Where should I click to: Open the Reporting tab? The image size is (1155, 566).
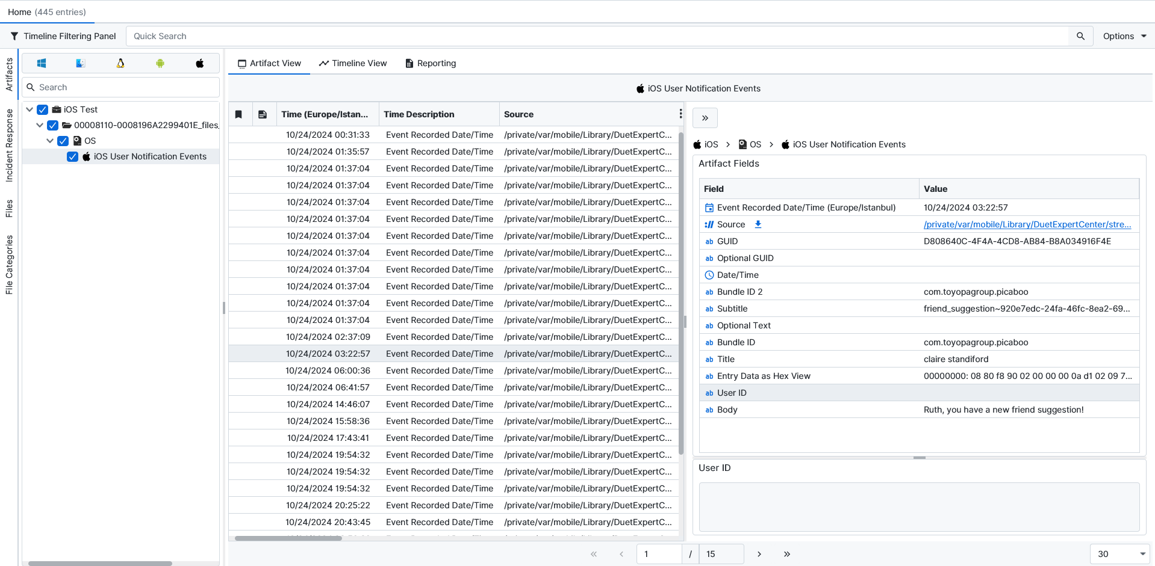(x=431, y=63)
